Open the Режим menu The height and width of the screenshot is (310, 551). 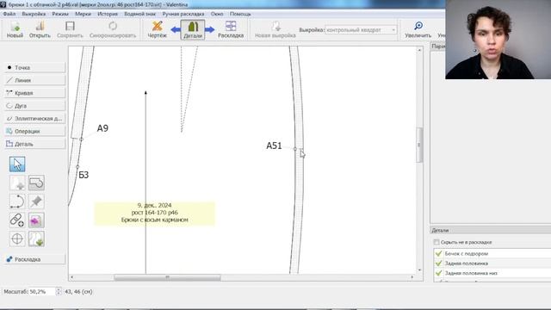pyautogui.click(x=60, y=14)
